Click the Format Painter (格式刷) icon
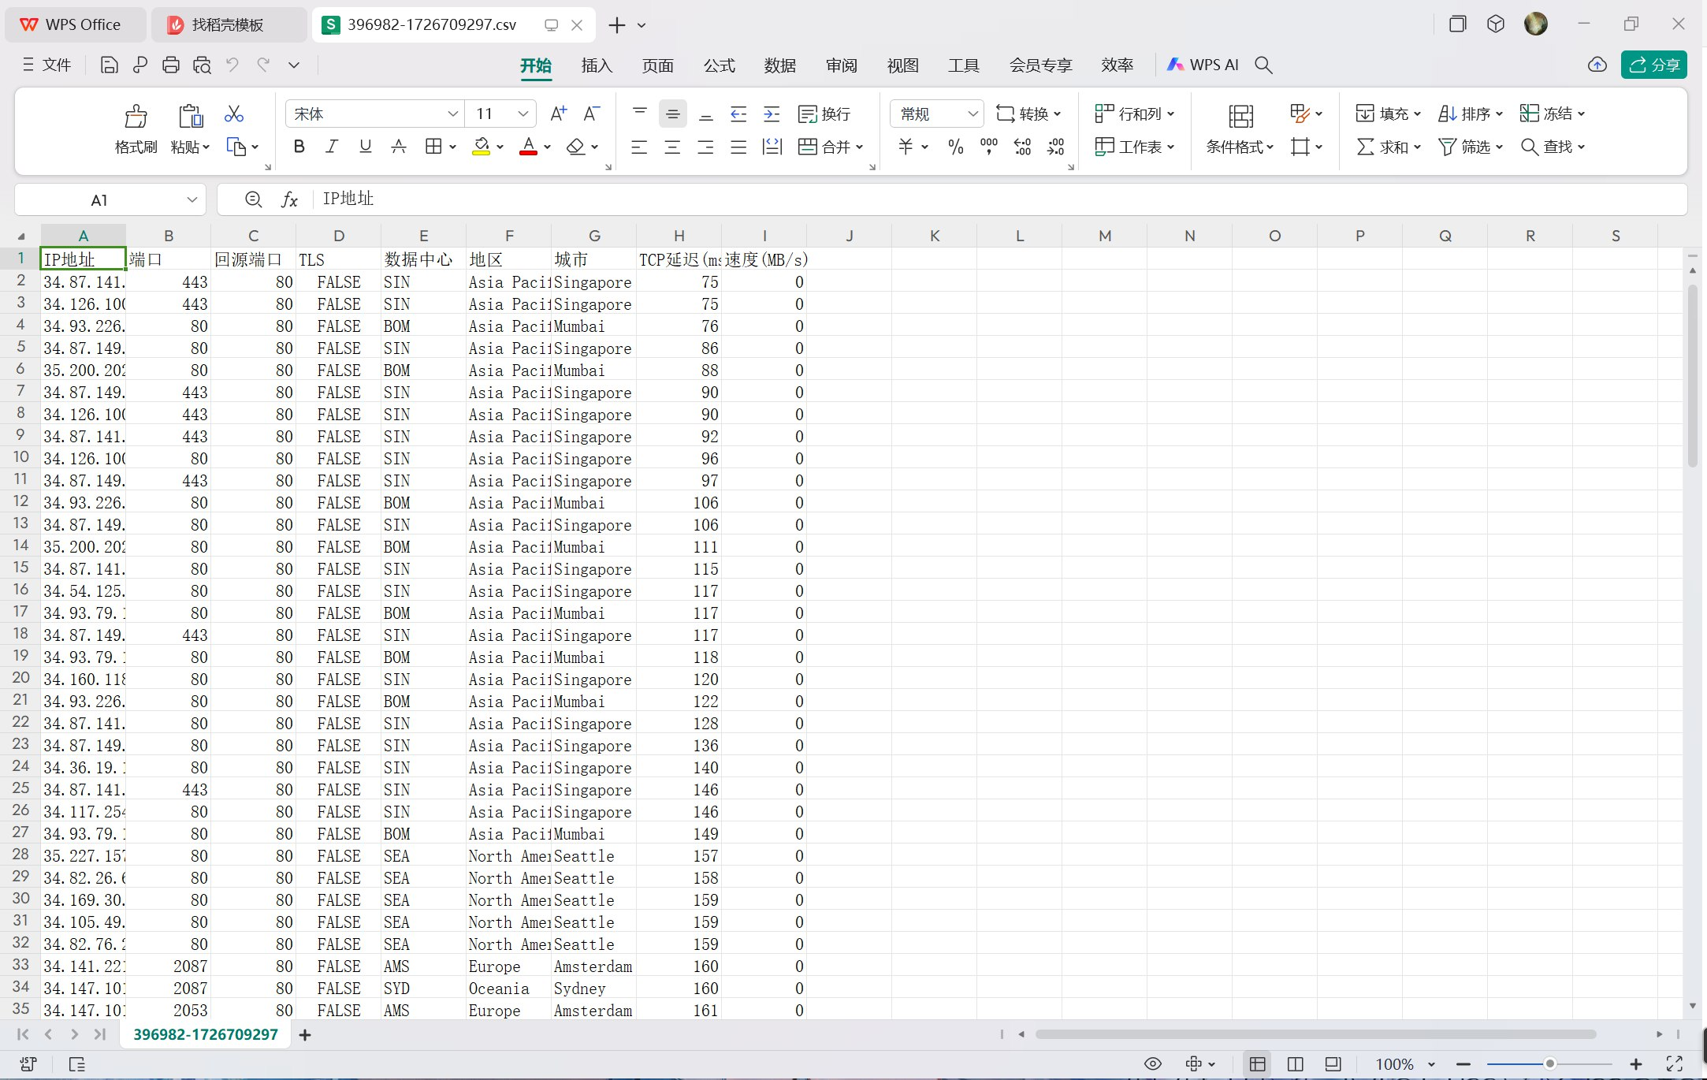Viewport: 1707px width, 1080px height. pyautogui.click(x=136, y=117)
